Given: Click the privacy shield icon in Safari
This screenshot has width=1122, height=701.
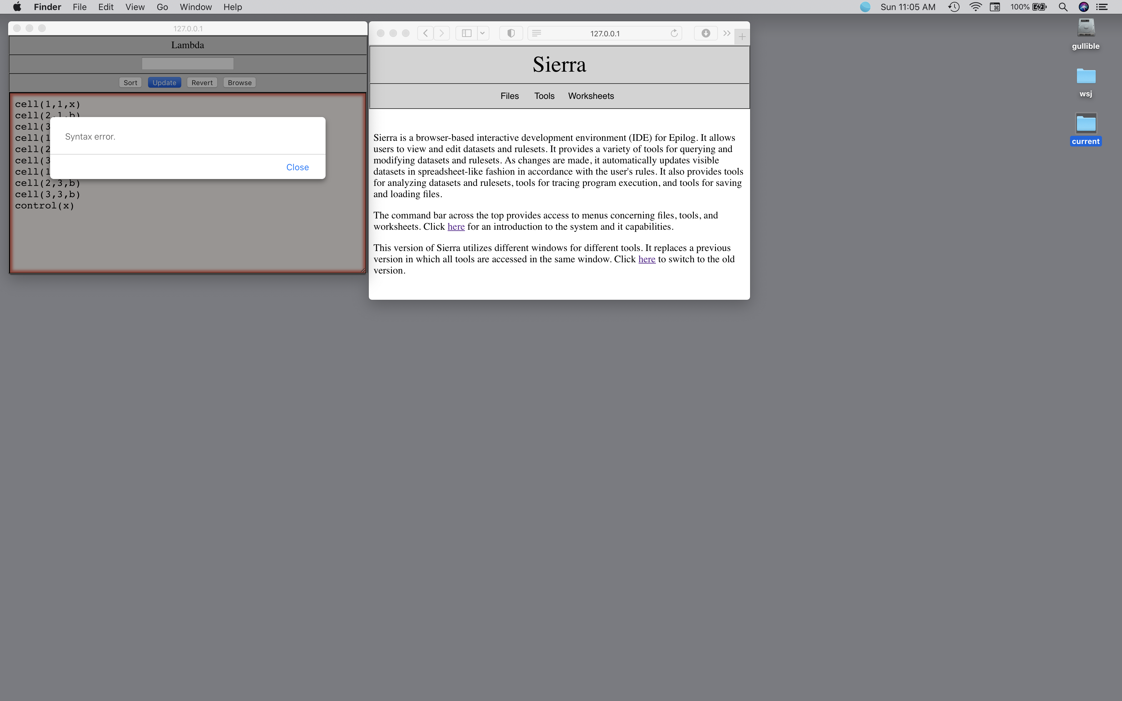Looking at the screenshot, I should 511,33.
